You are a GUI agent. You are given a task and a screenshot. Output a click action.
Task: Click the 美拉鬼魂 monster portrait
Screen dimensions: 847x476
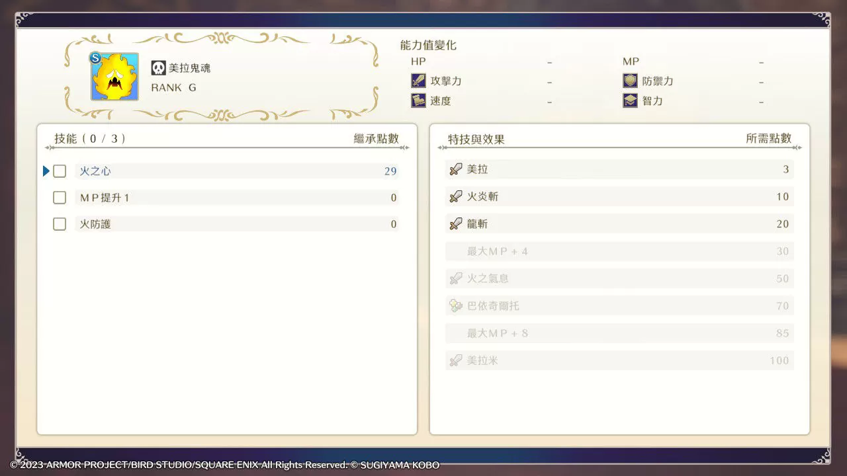[x=114, y=77]
